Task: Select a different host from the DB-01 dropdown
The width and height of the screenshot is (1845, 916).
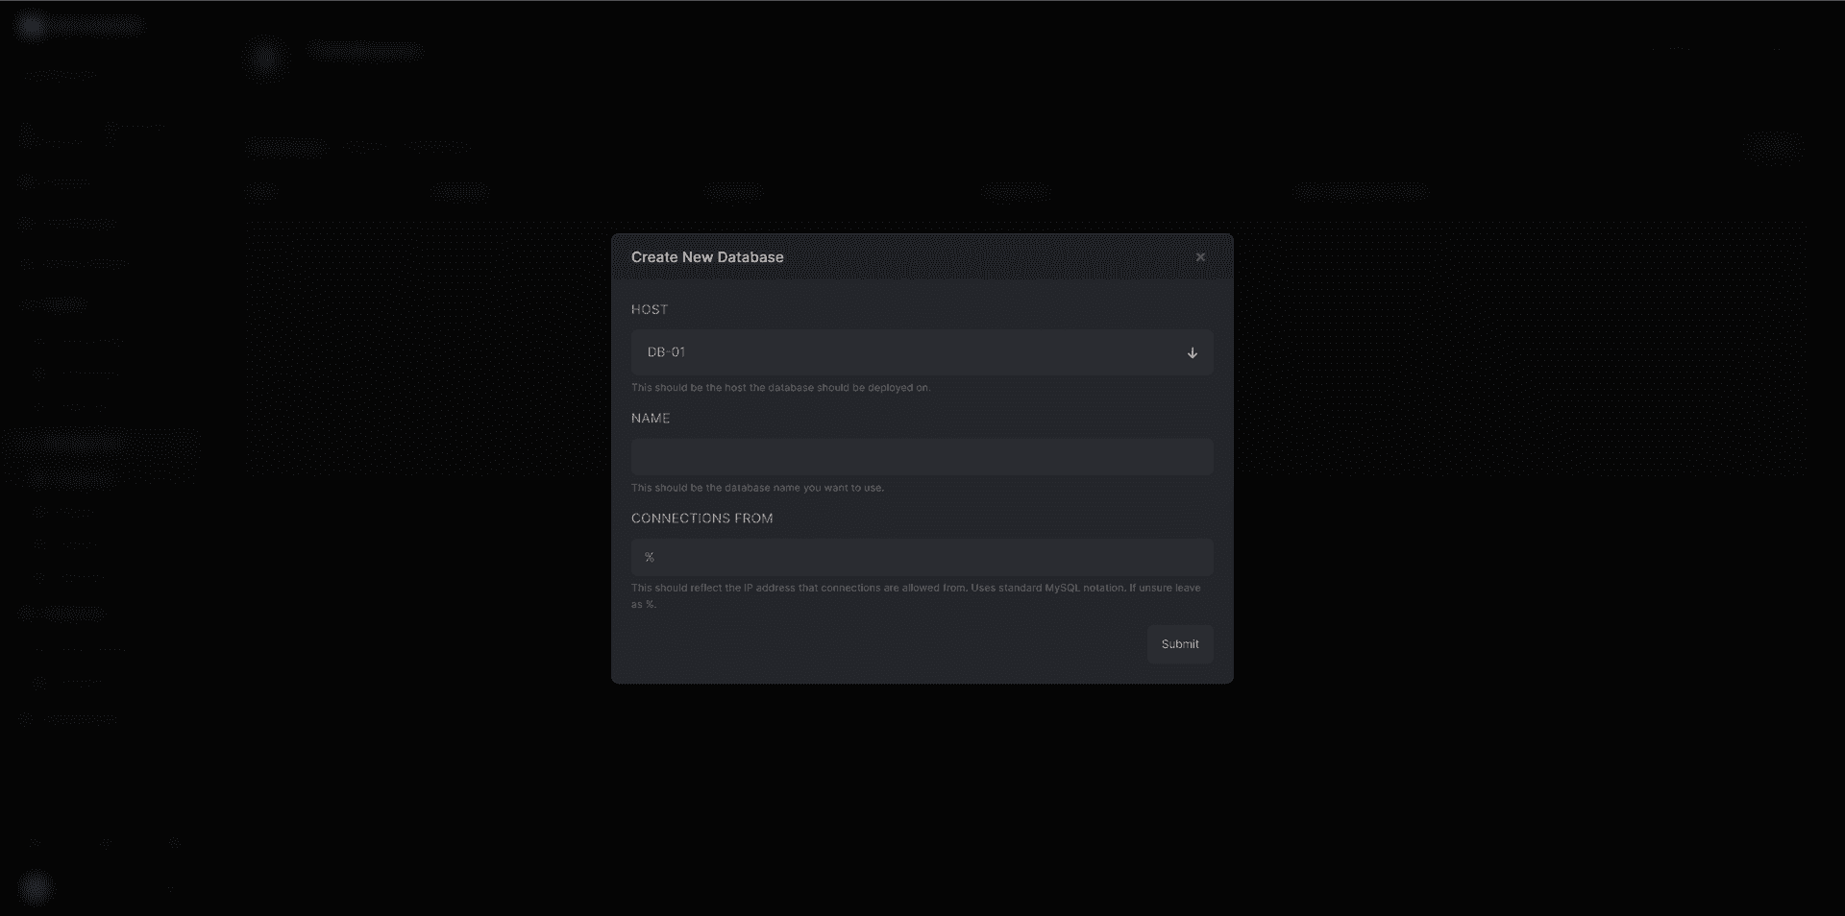Action: coord(921,352)
